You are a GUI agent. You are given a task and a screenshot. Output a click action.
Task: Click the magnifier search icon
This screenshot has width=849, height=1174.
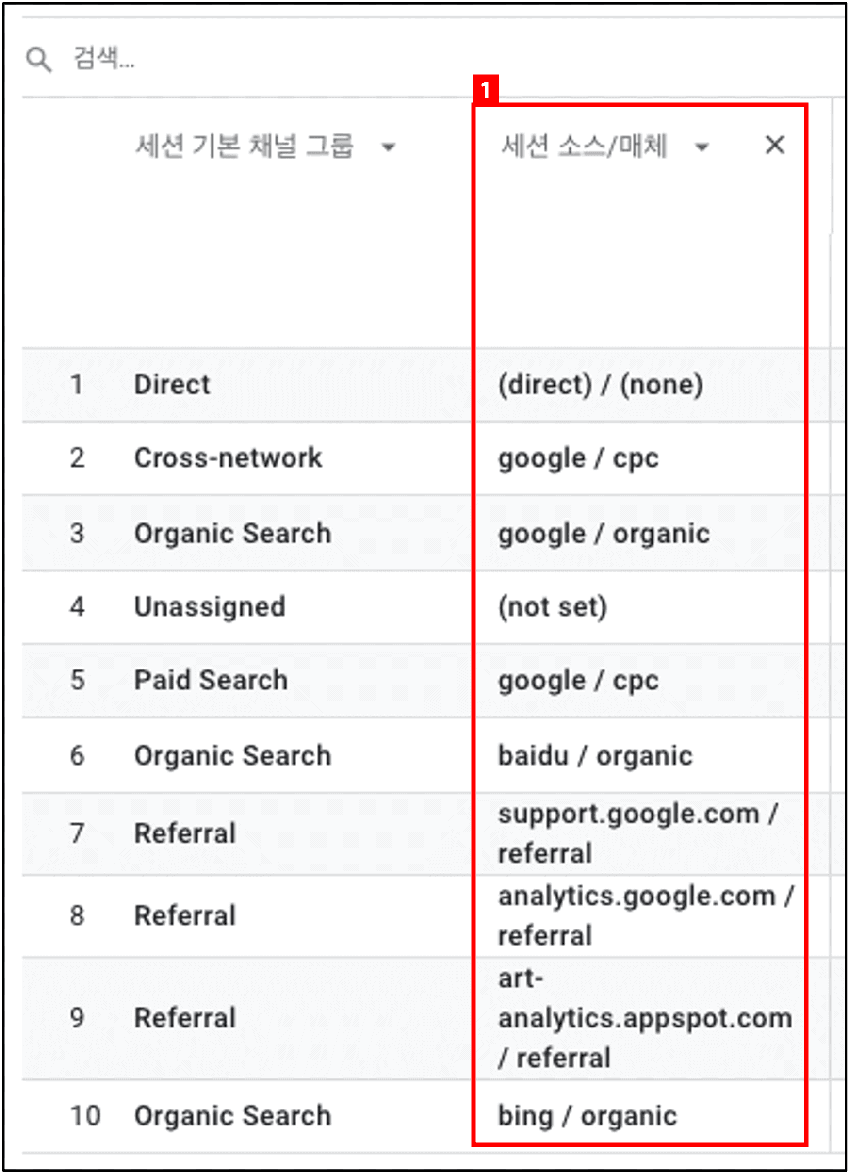pos(39,60)
